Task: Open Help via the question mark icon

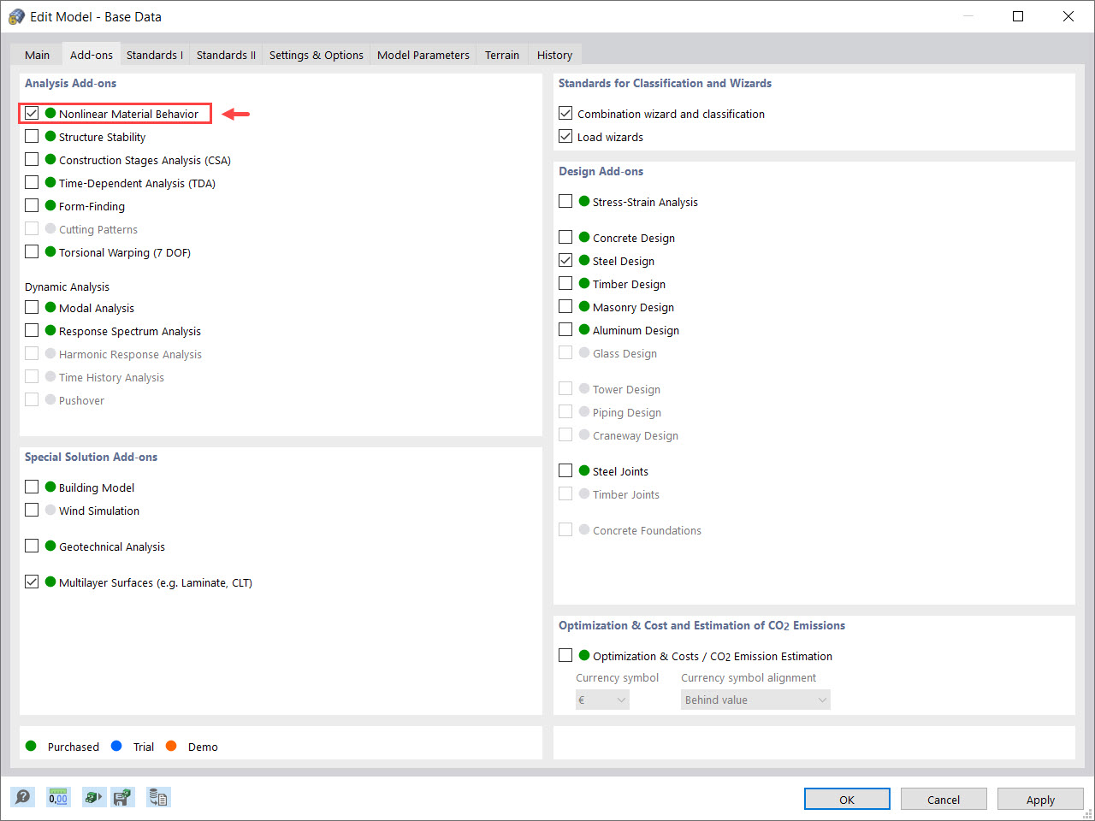Action: pos(22,796)
